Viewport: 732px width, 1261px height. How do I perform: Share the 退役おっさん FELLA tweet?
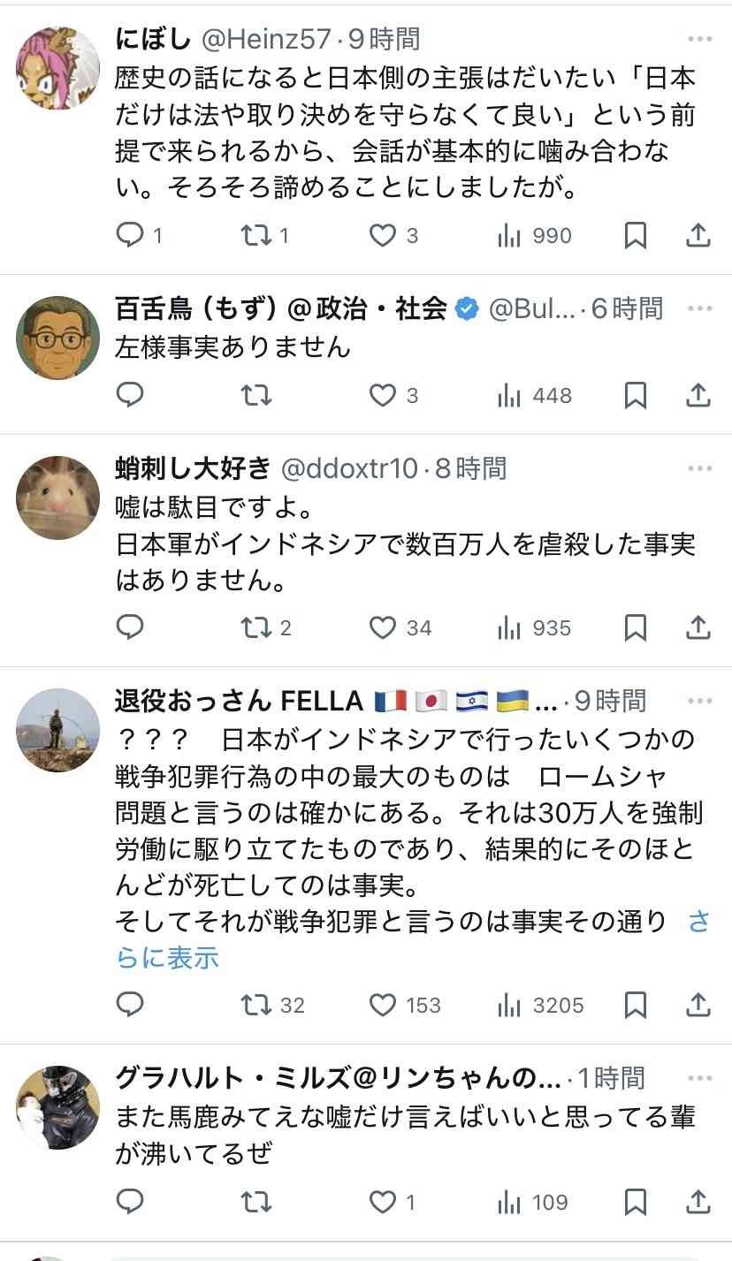(698, 1005)
